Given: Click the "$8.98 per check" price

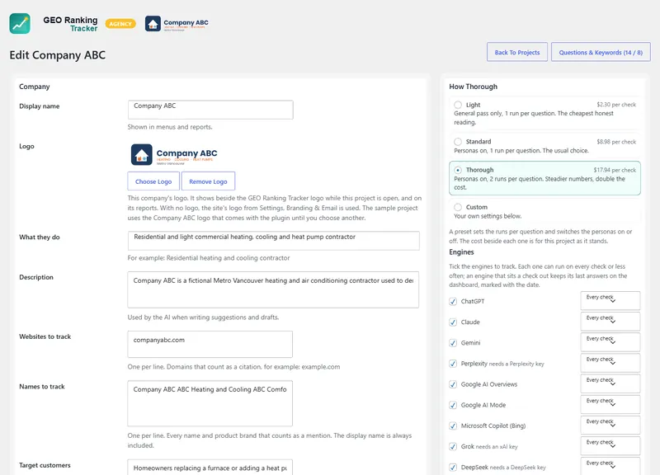Looking at the screenshot, I should (616, 142).
